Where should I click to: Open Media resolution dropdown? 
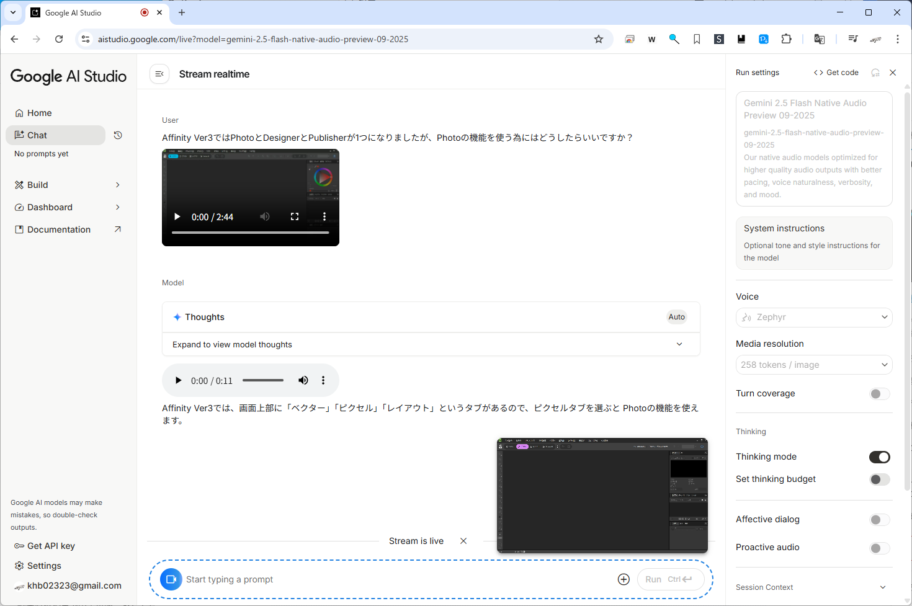pos(813,365)
